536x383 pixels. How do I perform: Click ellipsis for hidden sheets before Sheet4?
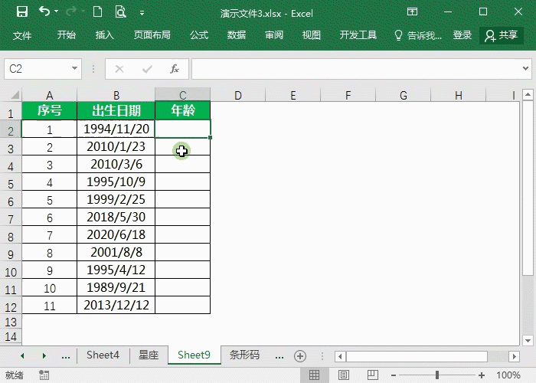pos(66,356)
